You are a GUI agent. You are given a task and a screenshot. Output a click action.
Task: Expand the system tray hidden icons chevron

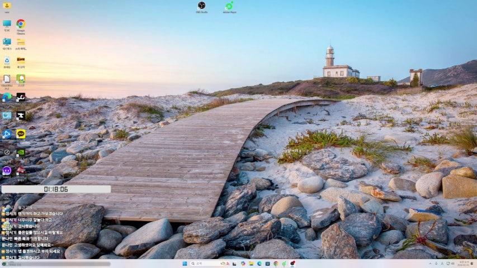[430, 264]
